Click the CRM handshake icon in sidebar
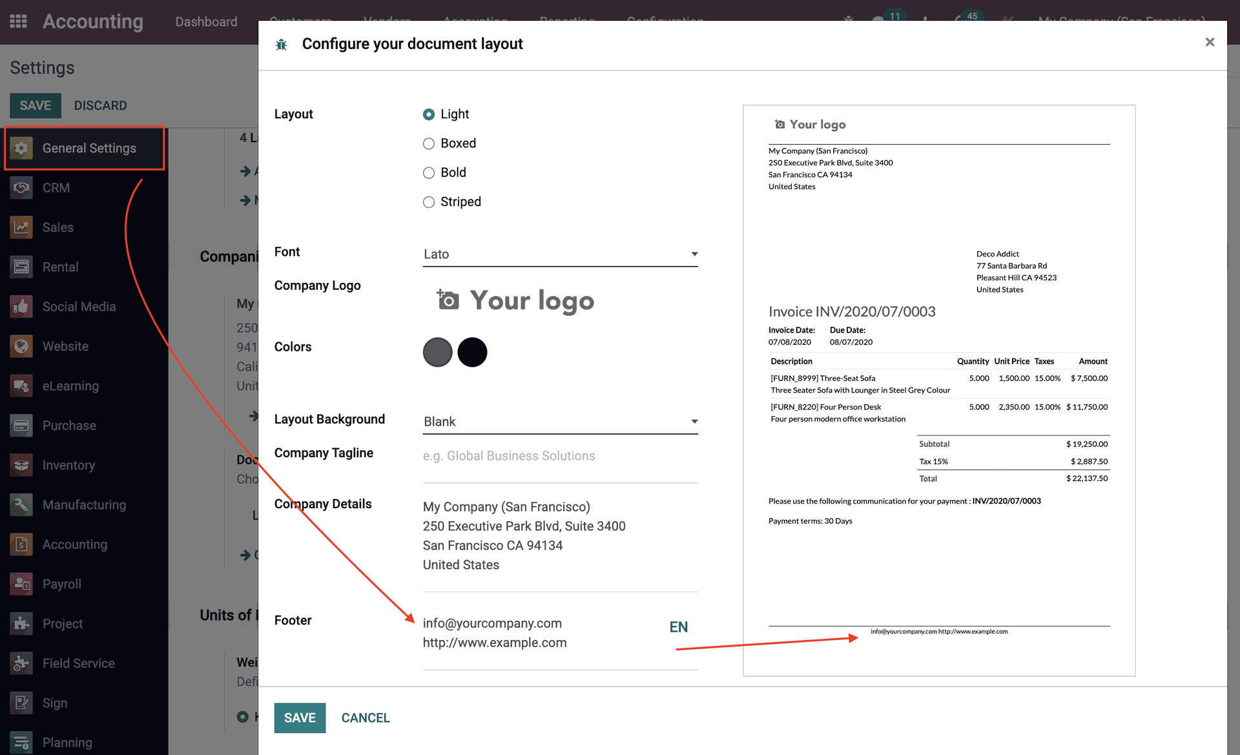Viewport: 1240px width, 755px height. coord(21,188)
